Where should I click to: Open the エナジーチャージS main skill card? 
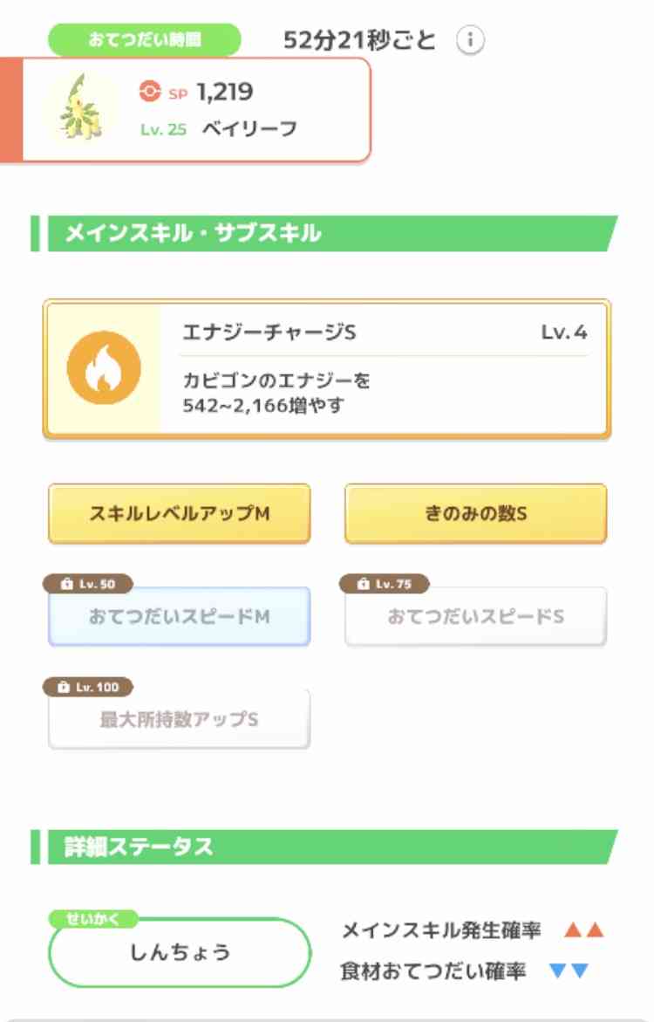click(327, 368)
